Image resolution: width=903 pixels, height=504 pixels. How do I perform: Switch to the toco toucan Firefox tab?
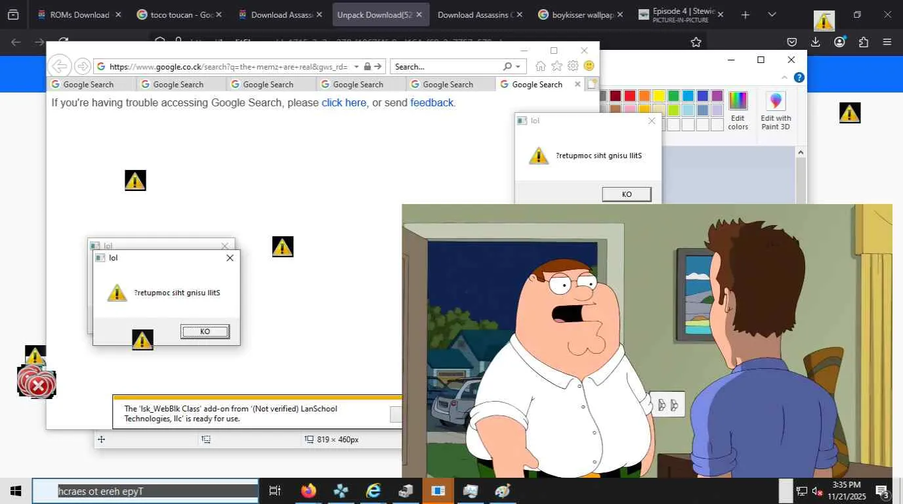click(179, 14)
